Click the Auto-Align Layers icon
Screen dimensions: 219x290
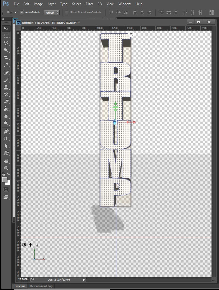pyautogui.click(x=212, y=12)
